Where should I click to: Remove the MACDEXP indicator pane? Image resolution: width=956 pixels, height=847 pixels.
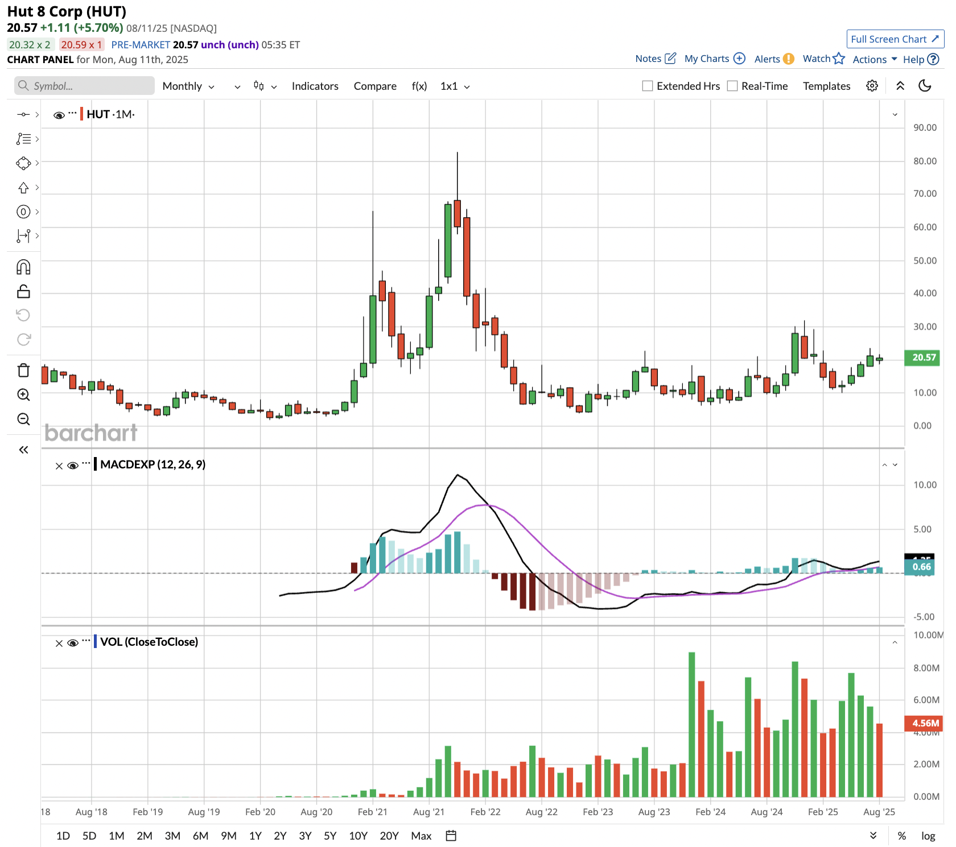click(x=59, y=466)
